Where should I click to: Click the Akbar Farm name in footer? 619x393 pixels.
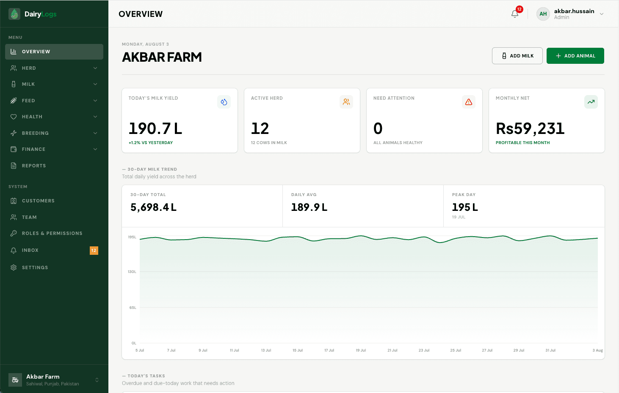click(43, 377)
